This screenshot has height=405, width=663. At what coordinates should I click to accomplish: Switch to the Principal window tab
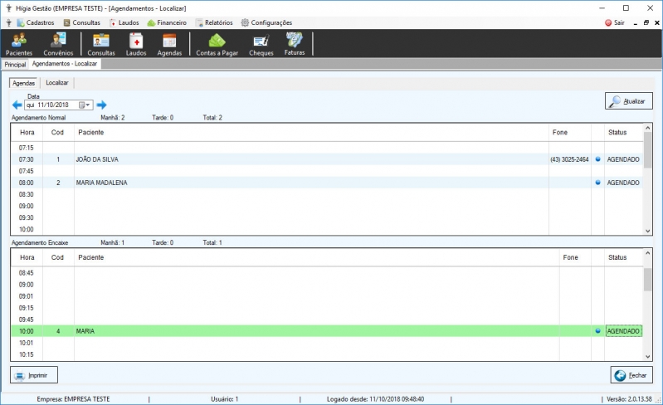click(x=15, y=64)
